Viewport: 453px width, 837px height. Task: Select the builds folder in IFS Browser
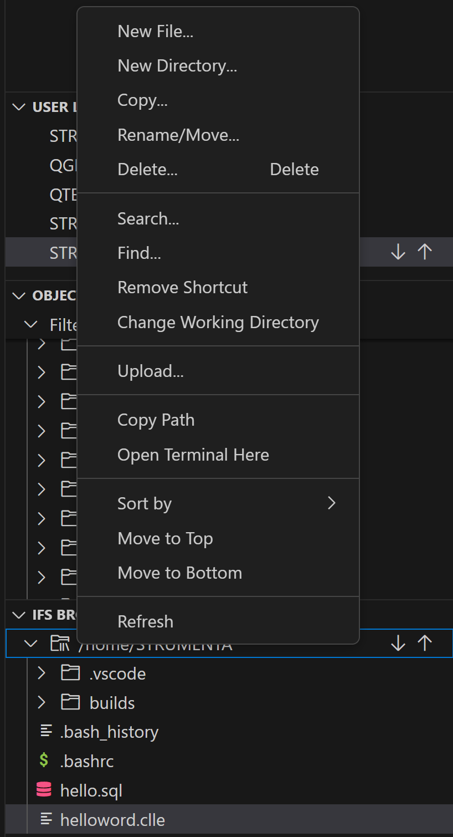(112, 702)
